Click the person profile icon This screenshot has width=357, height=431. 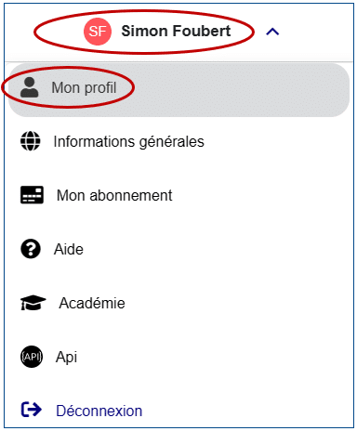(x=30, y=87)
